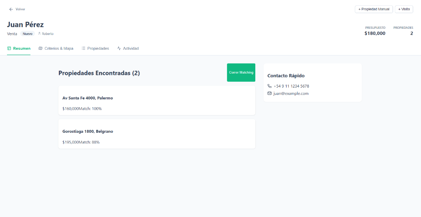
Task: Switch to the Criterios & Mapa tab
Action: 59,48
